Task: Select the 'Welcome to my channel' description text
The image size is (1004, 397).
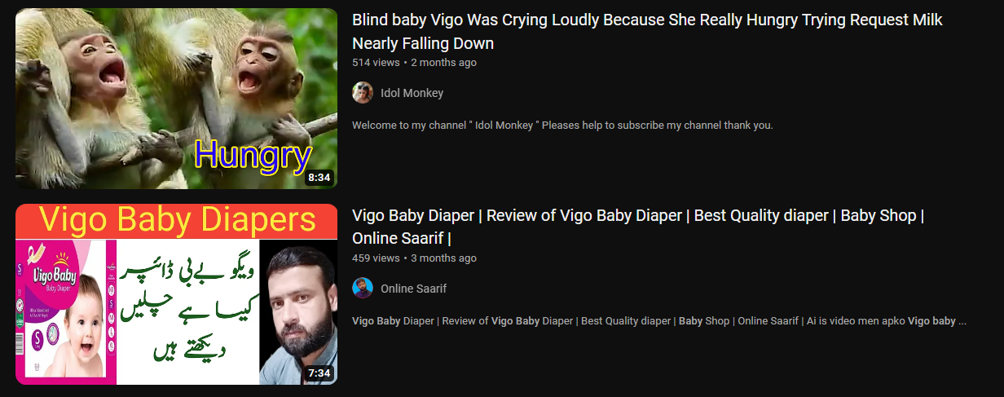Action: [x=562, y=126]
